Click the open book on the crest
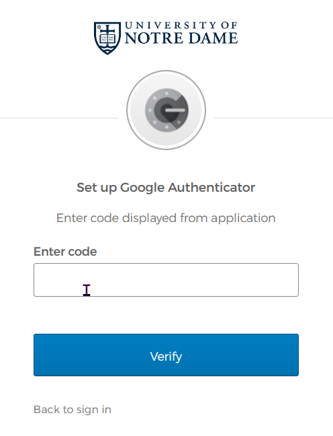 (107, 38)
